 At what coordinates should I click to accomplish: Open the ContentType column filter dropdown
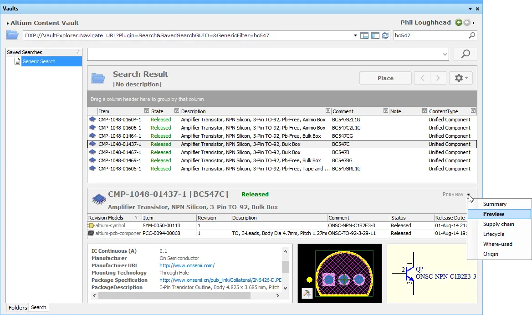pyautogui.click(x=473, y=111)
